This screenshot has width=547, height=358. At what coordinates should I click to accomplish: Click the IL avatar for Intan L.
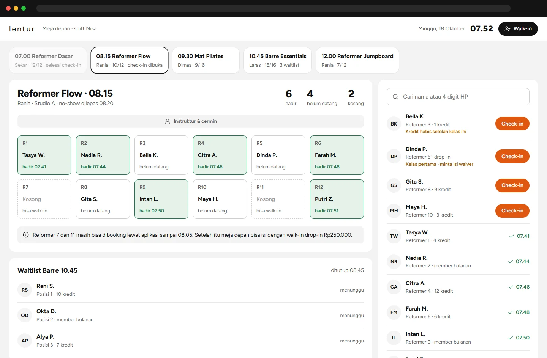tap(394, 338)
